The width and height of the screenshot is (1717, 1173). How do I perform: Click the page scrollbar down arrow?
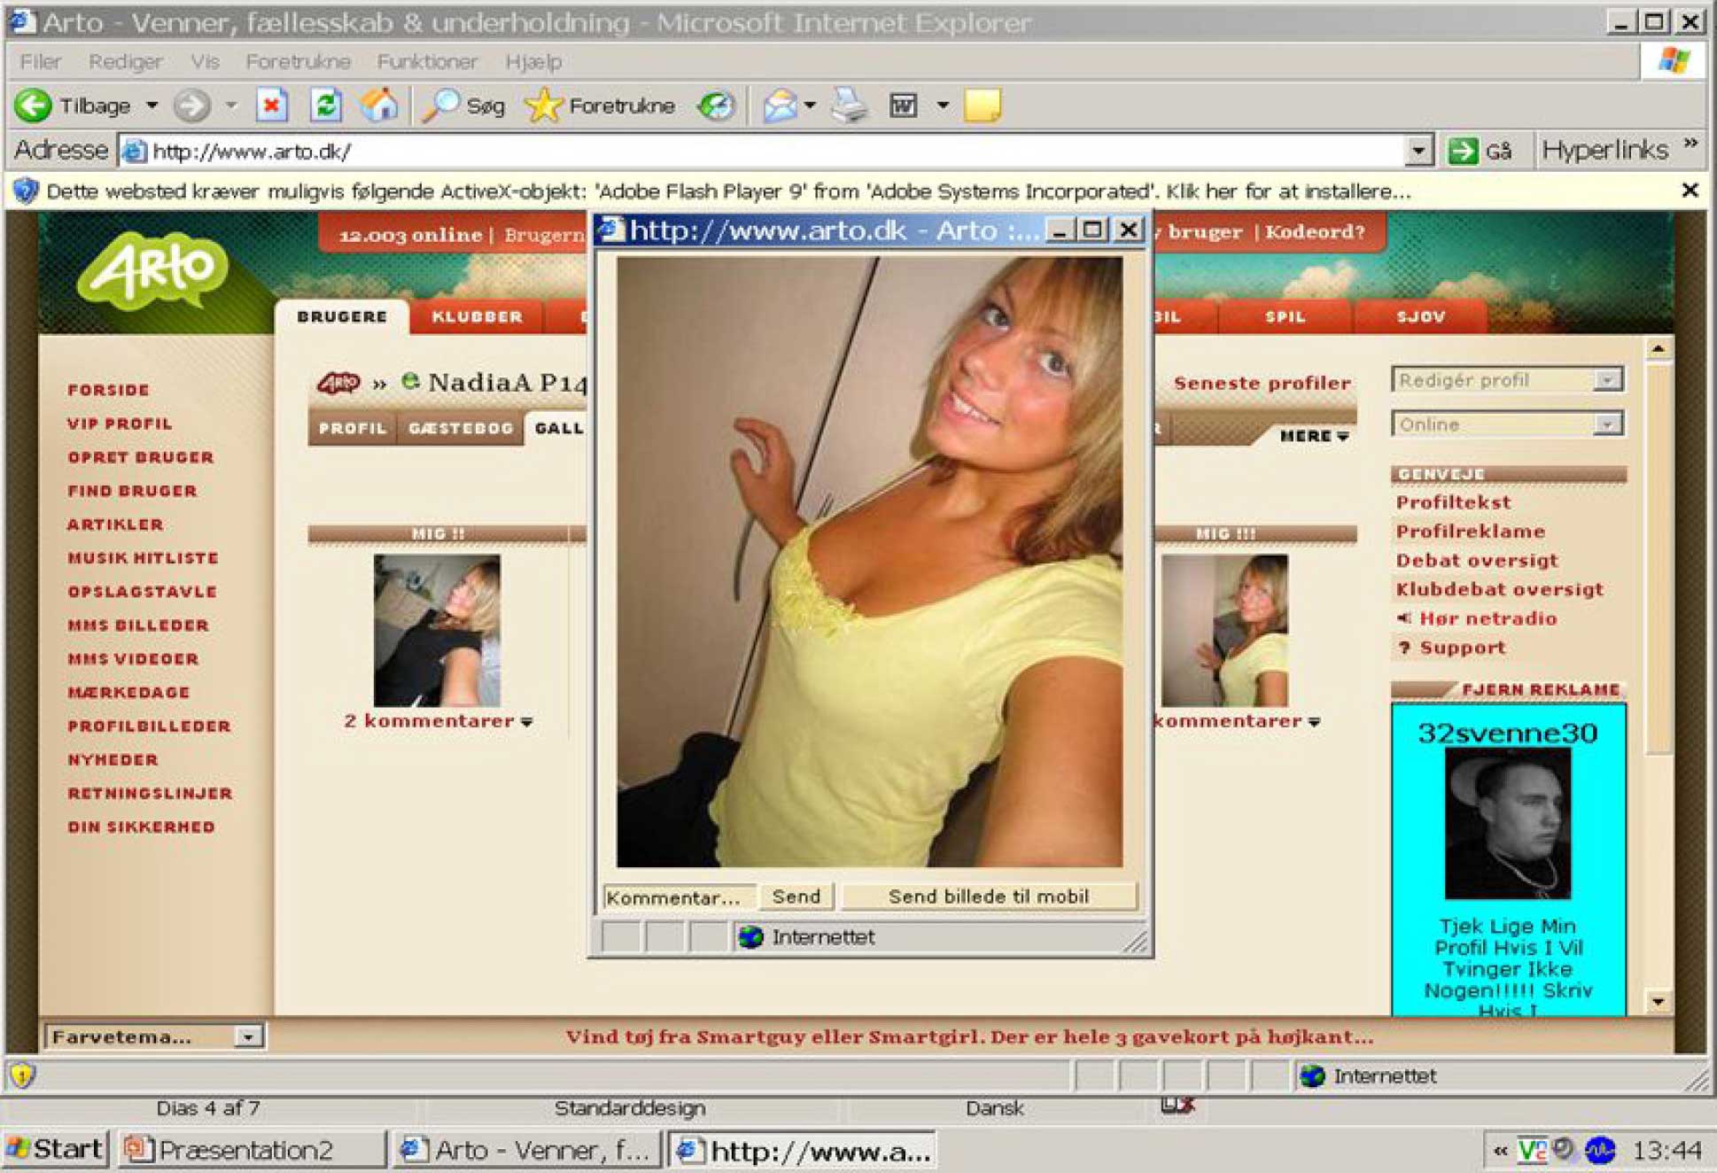click(x=1658, y=1001)
